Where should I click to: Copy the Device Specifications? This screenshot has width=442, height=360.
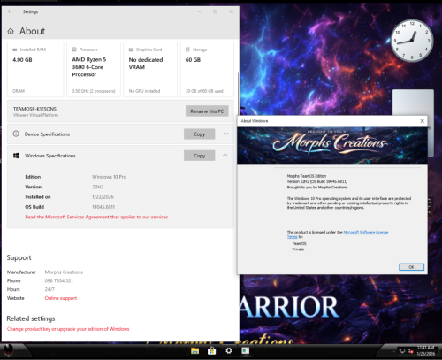pos(199,134)
